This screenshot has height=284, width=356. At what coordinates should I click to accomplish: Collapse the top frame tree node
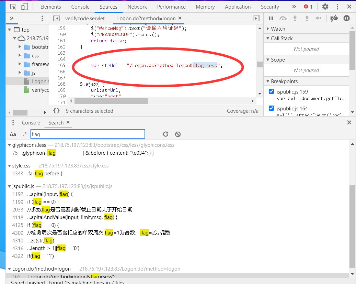10,30
